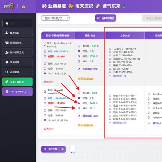Click the user permission tool icon

(x=7, y=52)
